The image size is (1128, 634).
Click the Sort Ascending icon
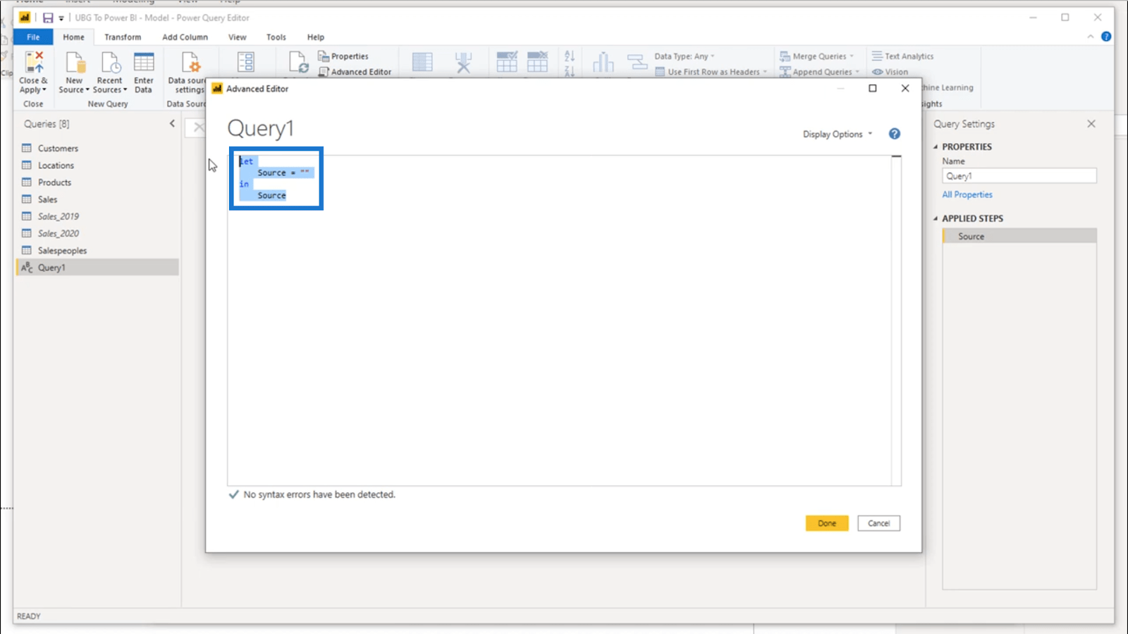click(x=570, y=56)
